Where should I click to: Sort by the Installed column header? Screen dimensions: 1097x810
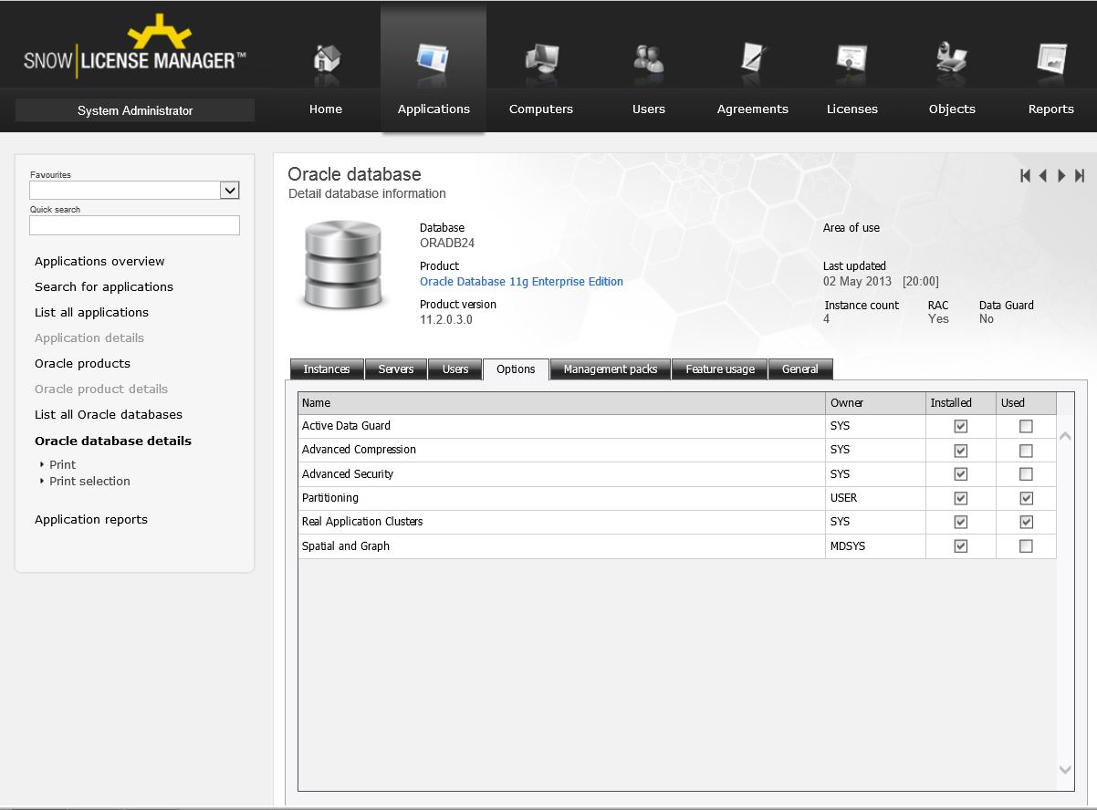pyautogui.click(x=960, y=403)
